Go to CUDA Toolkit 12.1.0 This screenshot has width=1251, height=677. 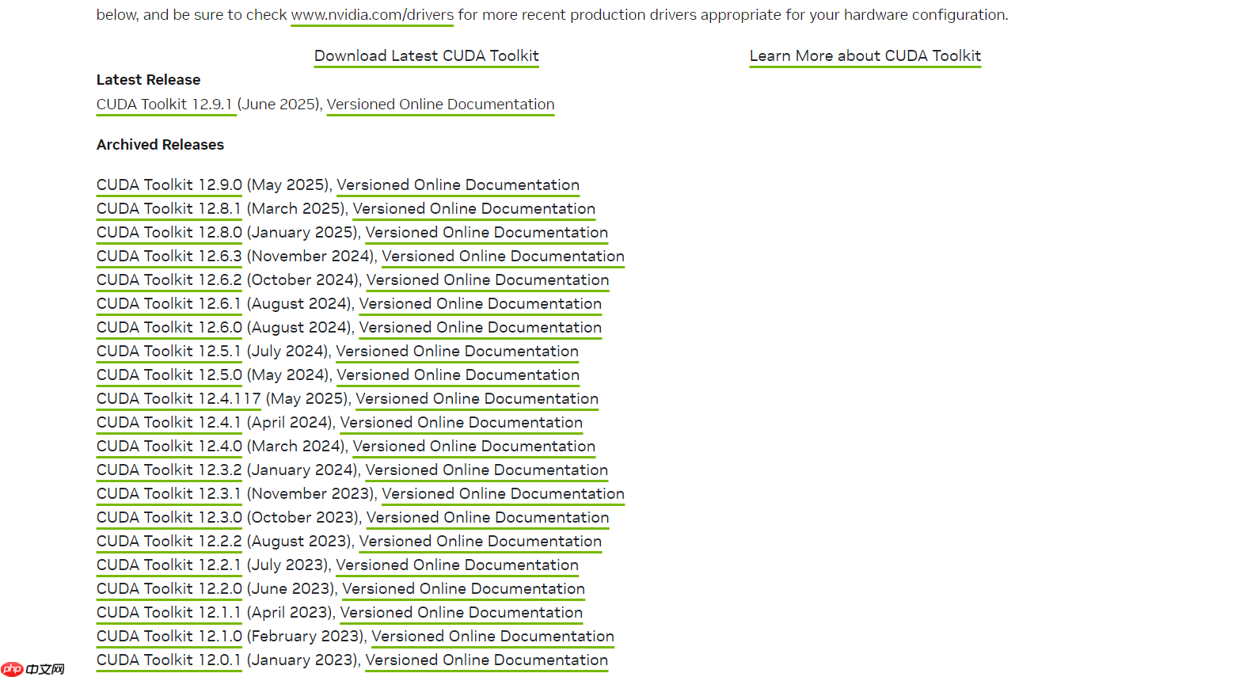(x=169, y=637)
